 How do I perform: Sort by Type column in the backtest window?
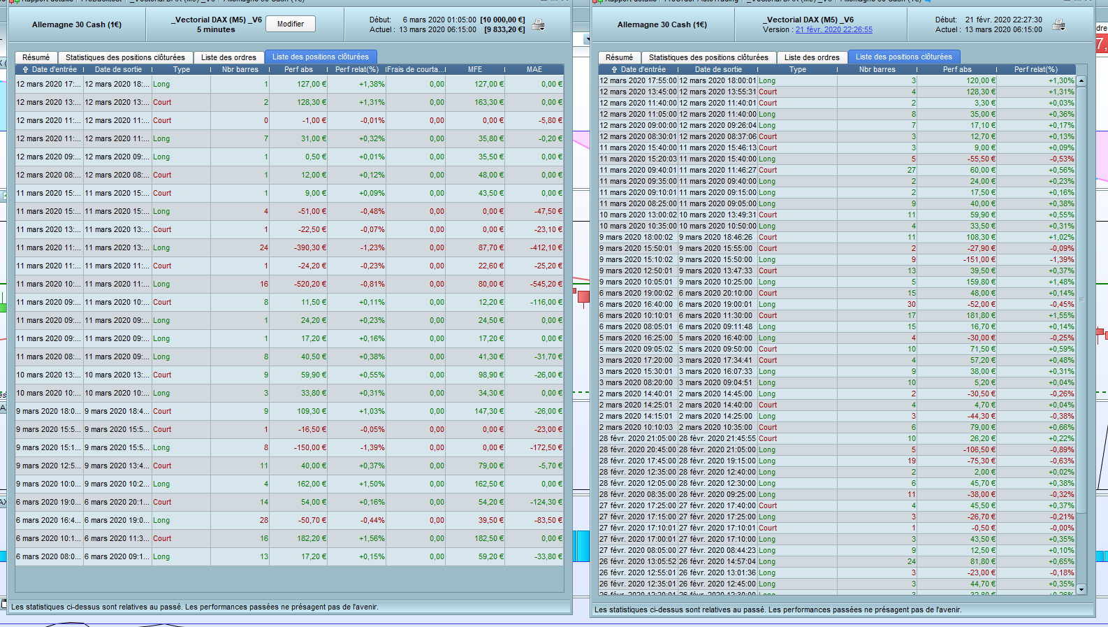182,70
